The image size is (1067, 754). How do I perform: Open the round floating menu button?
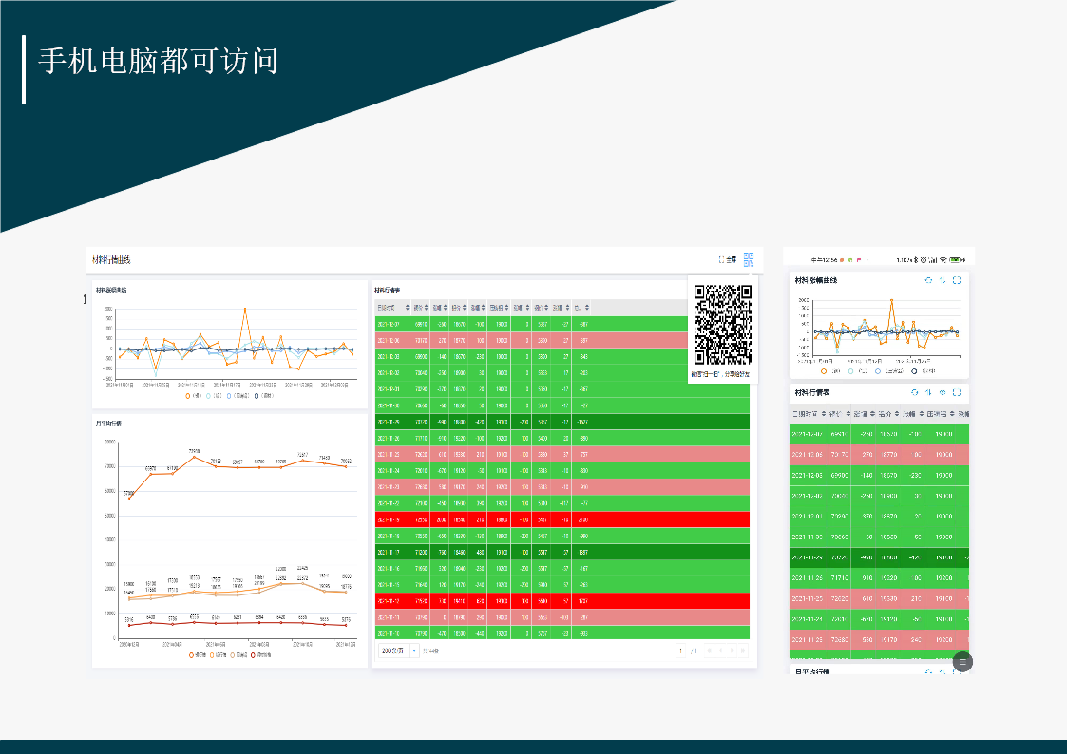962,662
